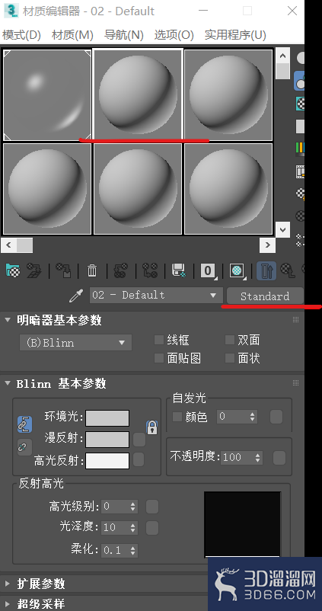Click the 环境光 color swatch
This screenshot has width=322, height=611.
tap(107, 418)
